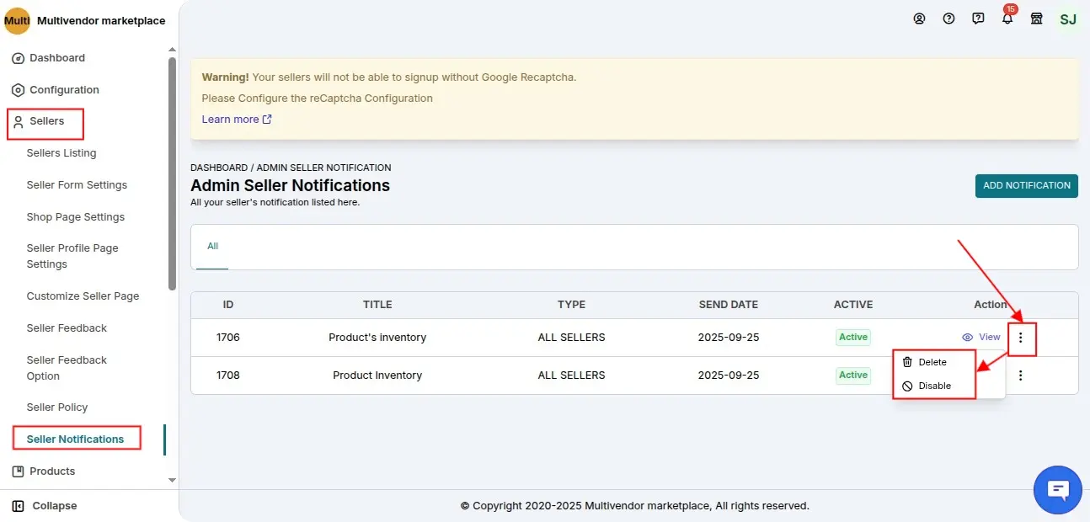This screenshot has height=522, width=1090.
Task: Click the SJ profile avatar
Action: pos(1067,19)
